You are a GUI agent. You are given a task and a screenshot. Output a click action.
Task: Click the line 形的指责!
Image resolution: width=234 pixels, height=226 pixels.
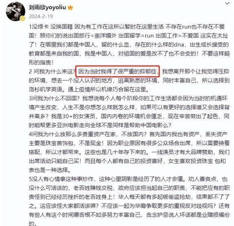(x=41, y=63)
